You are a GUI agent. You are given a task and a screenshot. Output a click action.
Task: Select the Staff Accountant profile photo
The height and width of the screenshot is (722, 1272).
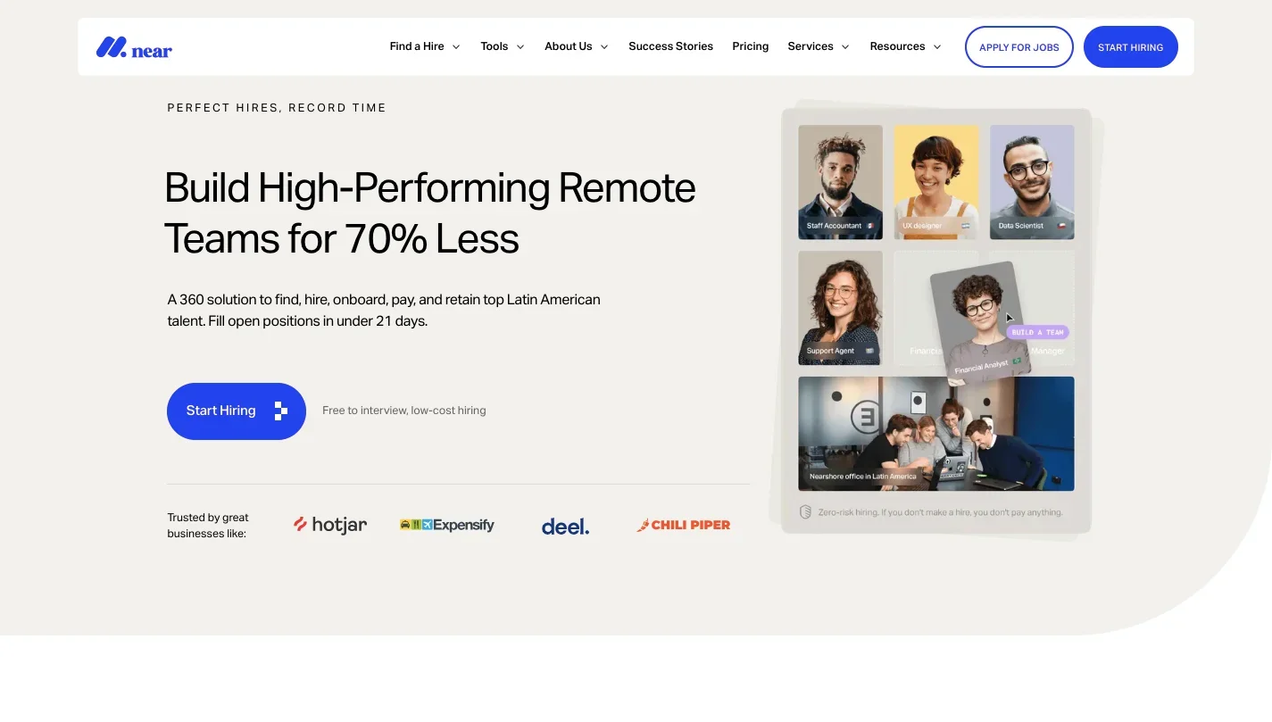840,181
